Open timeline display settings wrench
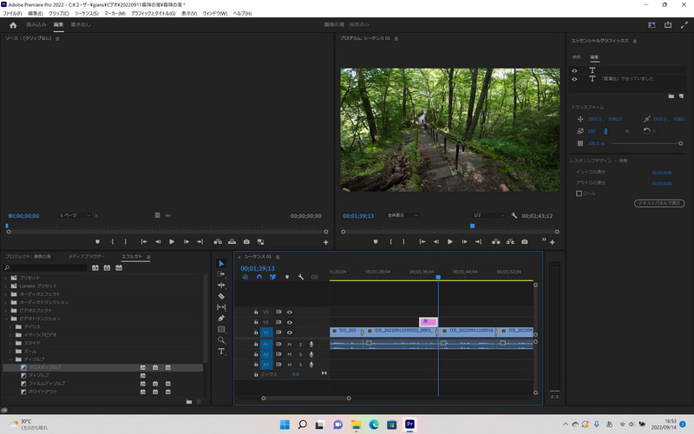694x434 pixels. [300, 277]
